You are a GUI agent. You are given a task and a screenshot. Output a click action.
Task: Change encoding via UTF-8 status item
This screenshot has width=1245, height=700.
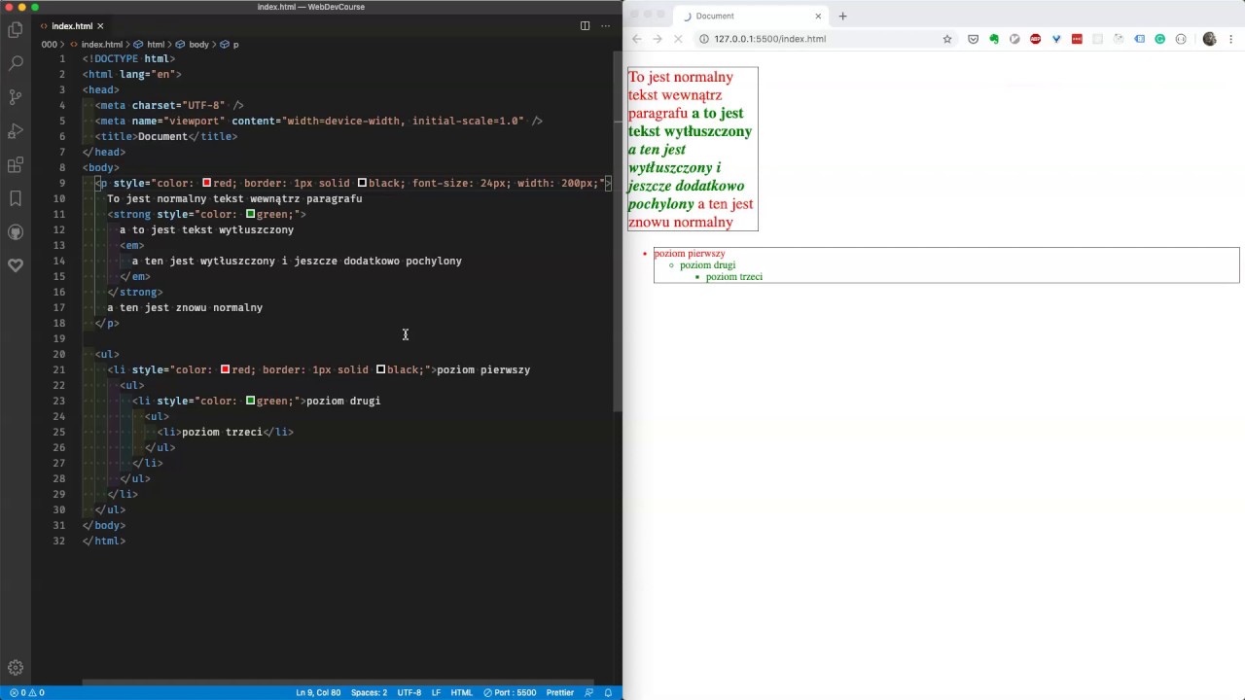(409, 692)
